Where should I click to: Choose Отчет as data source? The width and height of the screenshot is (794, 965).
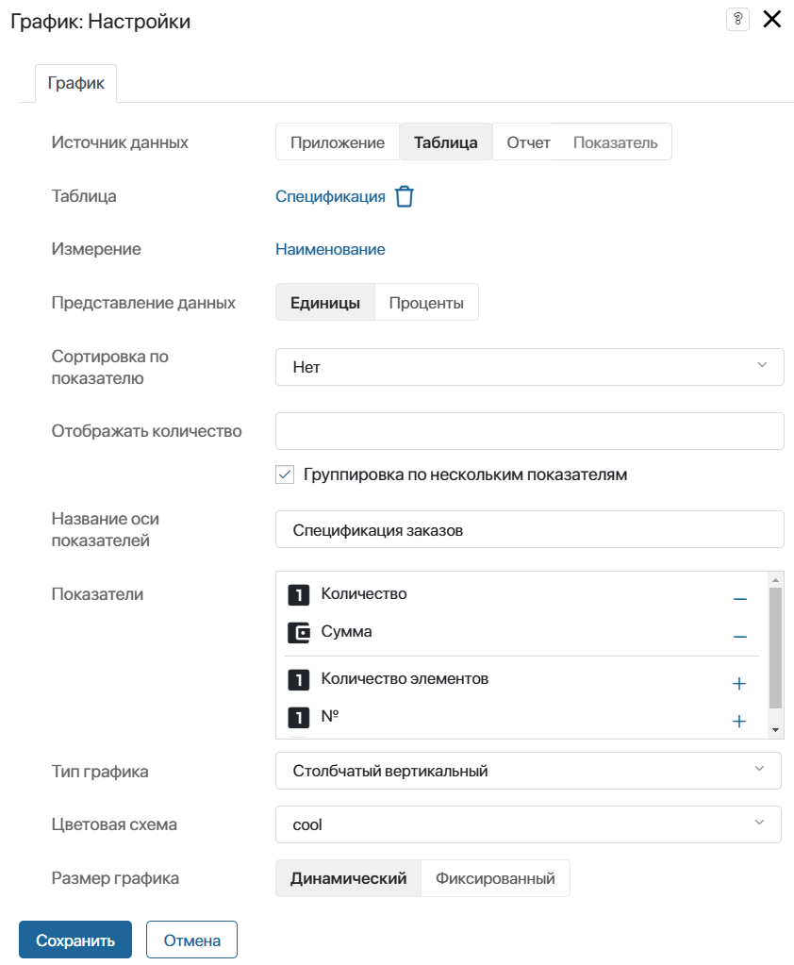point(528,142)
